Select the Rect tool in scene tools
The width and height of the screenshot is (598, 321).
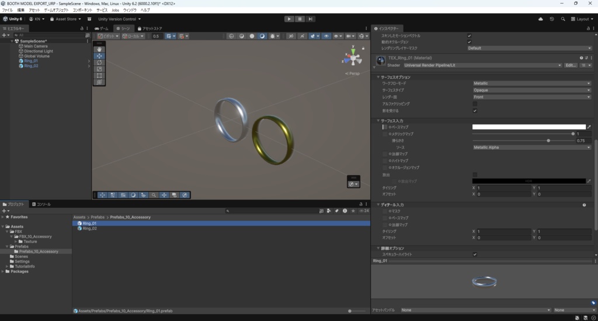pyautogui.click(x=99, y=75)
